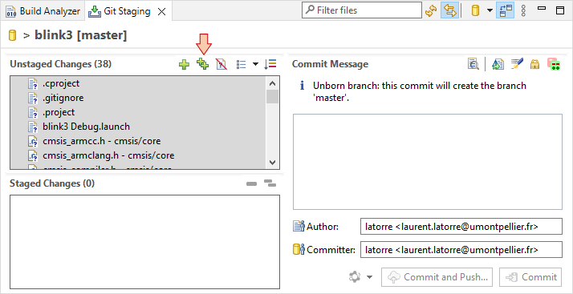The height and width of the screenshot is (294, 573).
Task: Hide untracked files icon in Unstaged Changes
Action: pyautogui.click(x=221, y=65)
